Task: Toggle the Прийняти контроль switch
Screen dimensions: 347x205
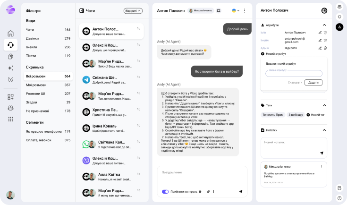Action: click(165, 192)
